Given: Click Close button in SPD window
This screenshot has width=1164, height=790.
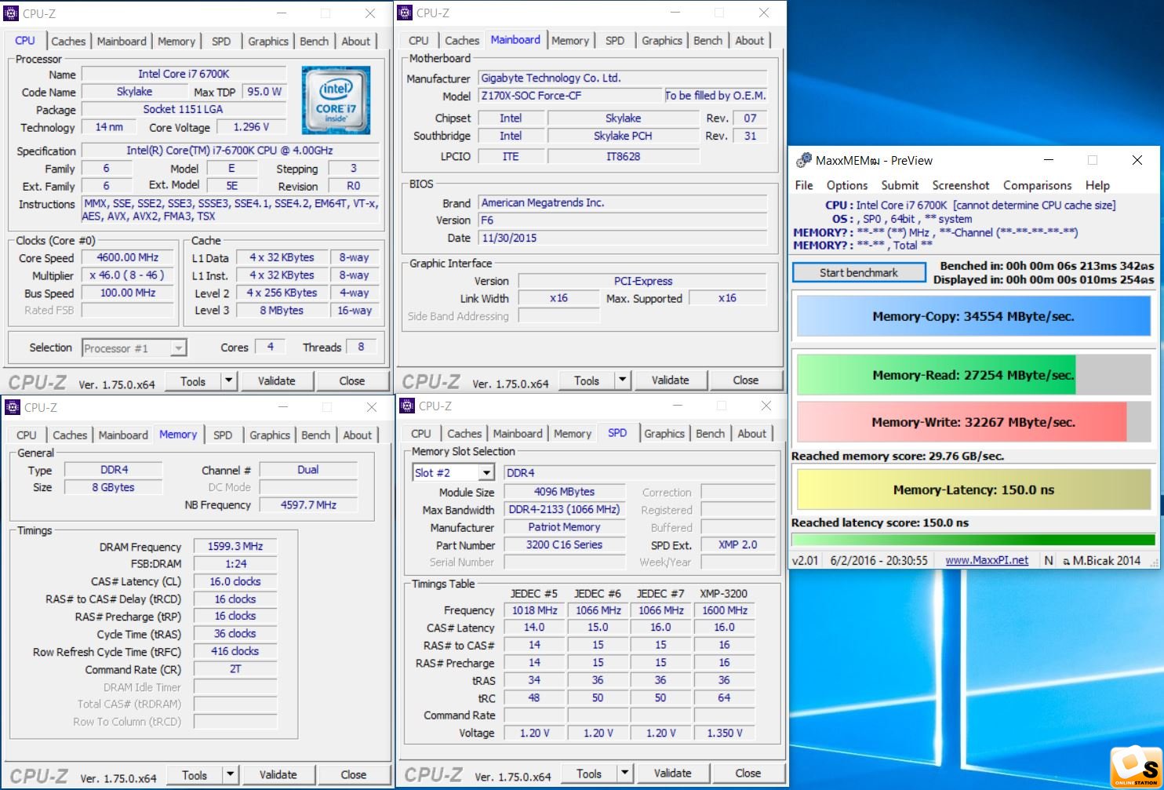Looking at the screenshot, I should (x=748, y=774).
